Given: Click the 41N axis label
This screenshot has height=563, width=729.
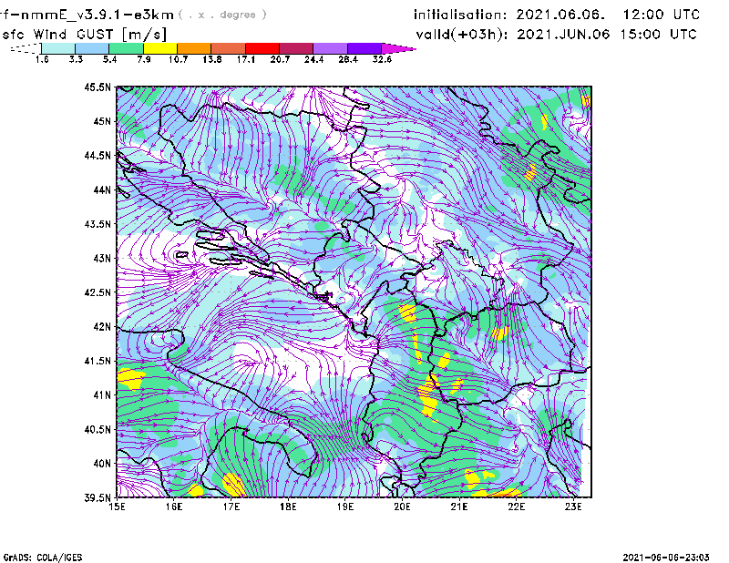Looking at the screenshot, I should point(102,394).
